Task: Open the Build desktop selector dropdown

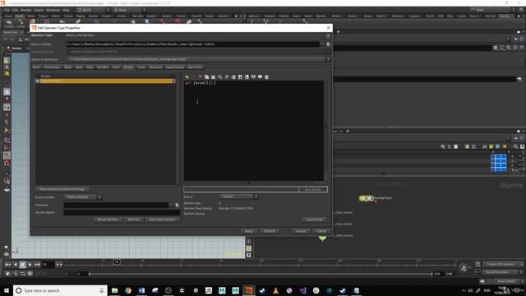Action: [93, 10]
